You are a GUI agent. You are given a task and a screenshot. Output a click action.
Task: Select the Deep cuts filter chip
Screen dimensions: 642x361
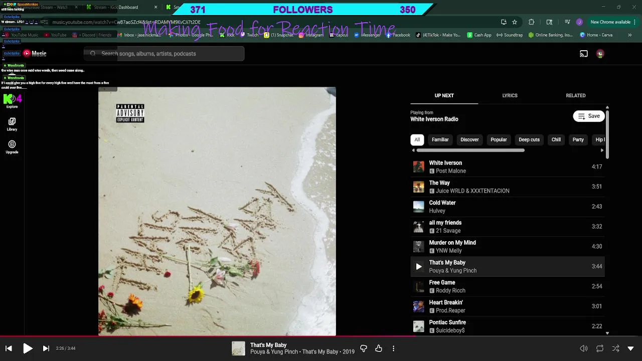[529, 140]
